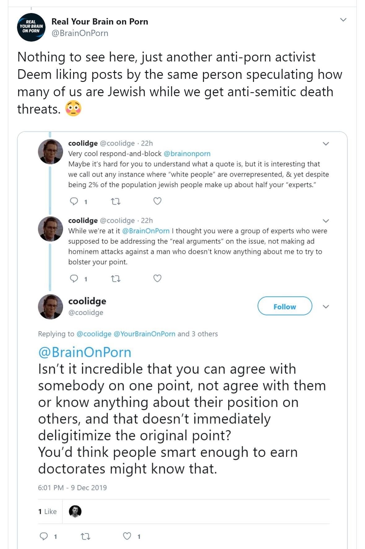Follow the coolidge account
Screen dimensions: 365x549
click(285, 306)
